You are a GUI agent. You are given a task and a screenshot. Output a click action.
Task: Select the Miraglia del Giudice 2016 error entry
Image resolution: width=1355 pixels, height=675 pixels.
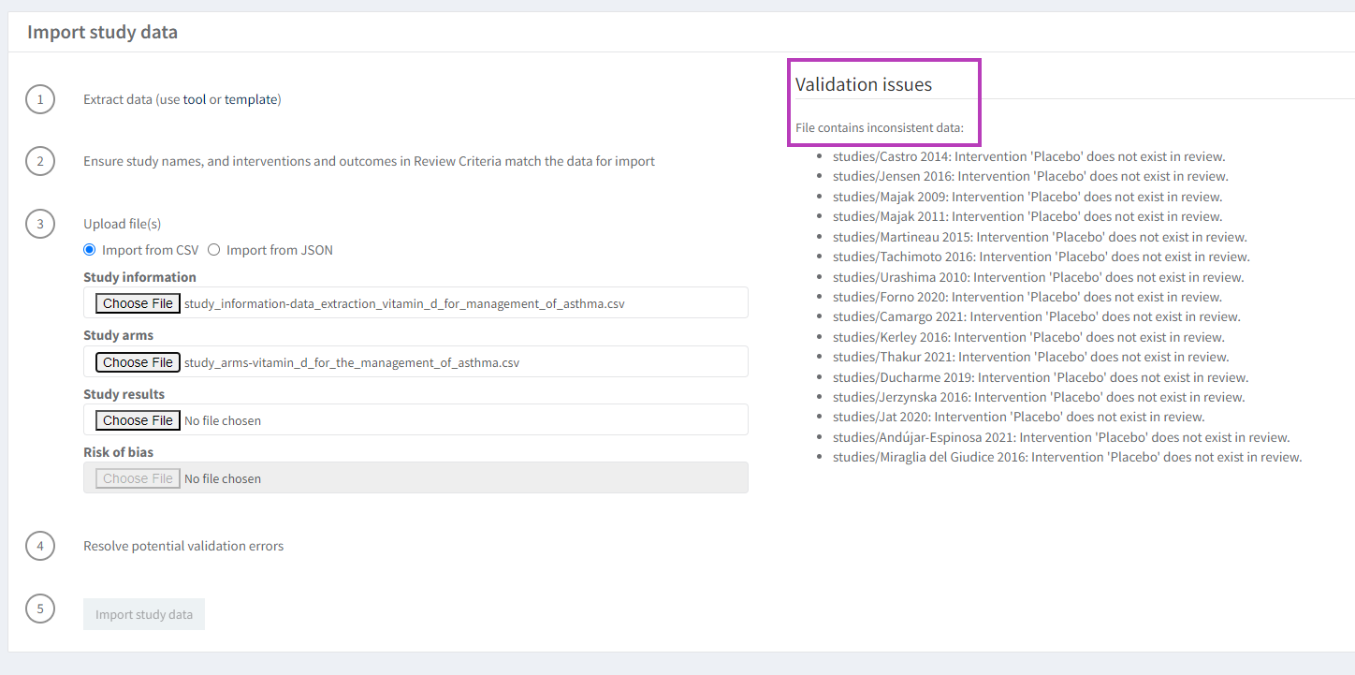(x=1067, y=458)
